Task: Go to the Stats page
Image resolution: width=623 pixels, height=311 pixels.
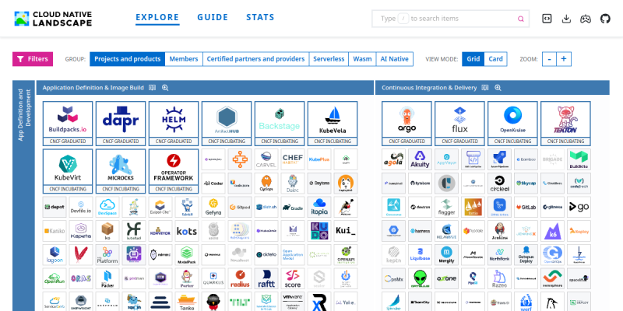Action: (x=260, y=17)
